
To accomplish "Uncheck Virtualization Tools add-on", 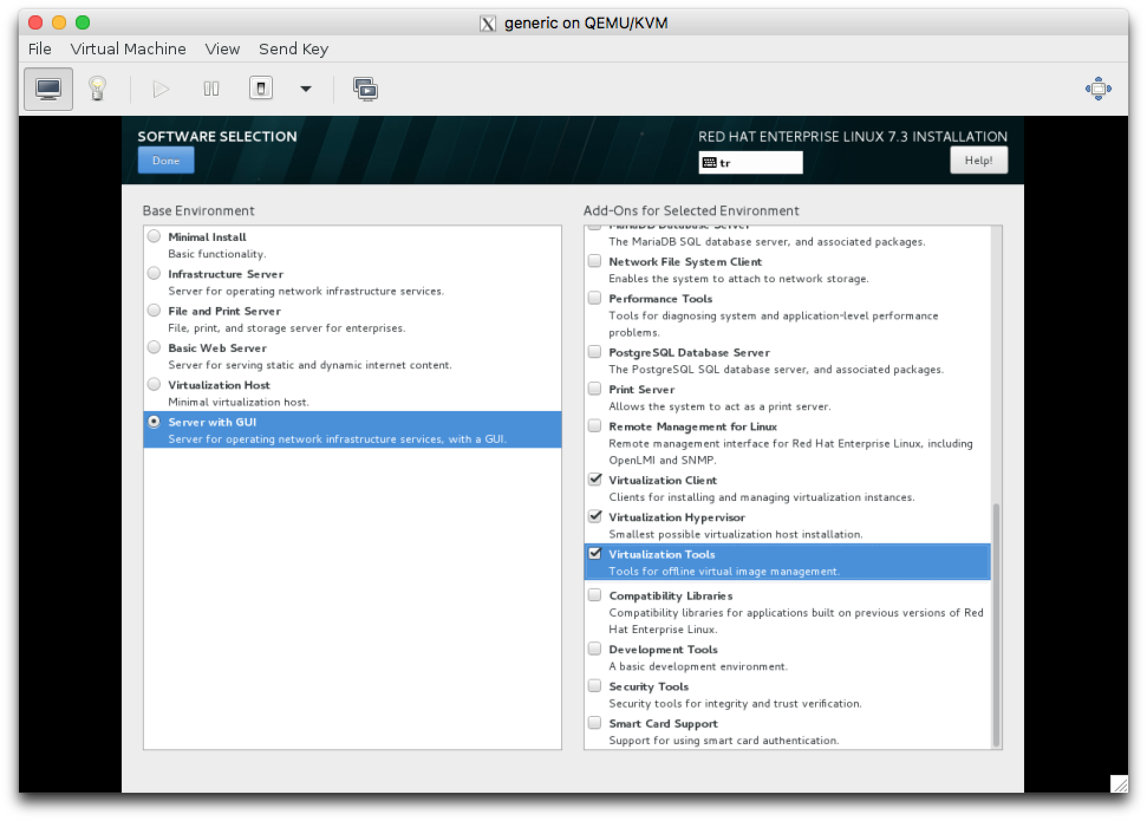I will coord(595,554).
